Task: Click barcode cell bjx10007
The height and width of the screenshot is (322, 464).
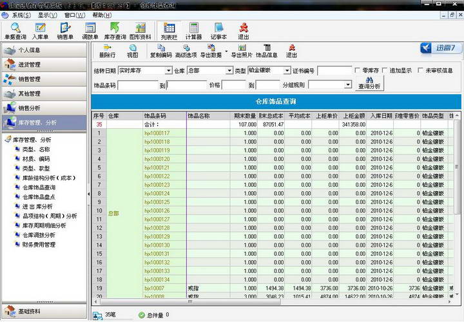Action: point(164,288)
